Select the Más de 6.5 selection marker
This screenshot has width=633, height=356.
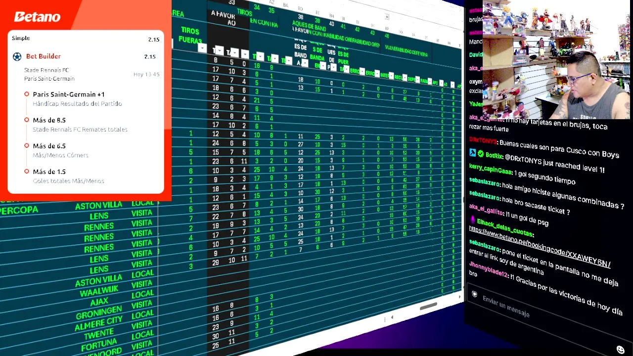pyautogui.click(x=27, y=145)
